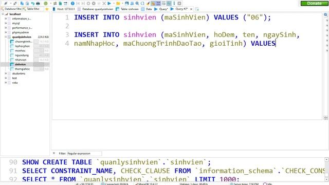Click the magnifier find-text icon
The height and width of the screenshot is (185, 329).
(137, 4)
